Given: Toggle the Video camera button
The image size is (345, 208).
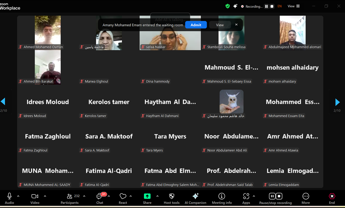Looking at the screenshot, I should (x=35, y=198).
